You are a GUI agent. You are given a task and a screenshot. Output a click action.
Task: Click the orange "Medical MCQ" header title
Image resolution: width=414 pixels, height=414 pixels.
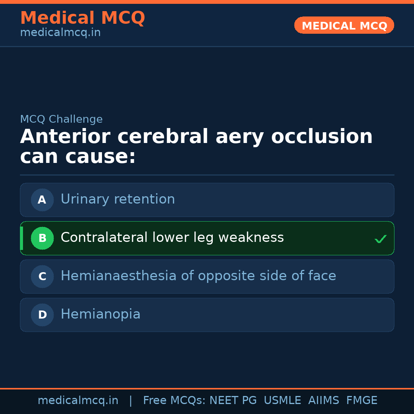coord(82,18)
